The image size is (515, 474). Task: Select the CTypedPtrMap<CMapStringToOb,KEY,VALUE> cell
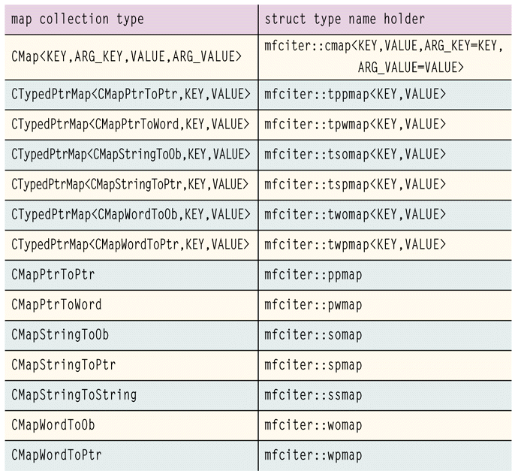pos(131,154)
